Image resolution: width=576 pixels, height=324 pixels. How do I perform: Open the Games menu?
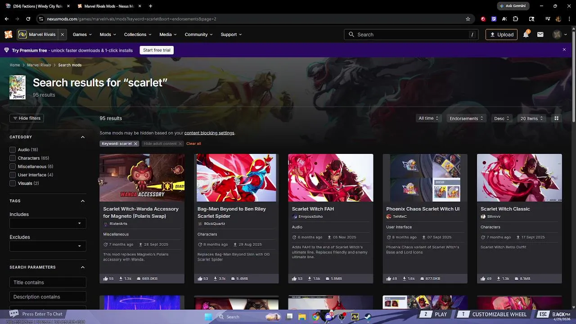82,35
